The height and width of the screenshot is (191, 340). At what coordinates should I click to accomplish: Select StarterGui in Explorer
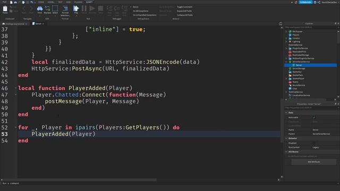click(x=297, y=72)
